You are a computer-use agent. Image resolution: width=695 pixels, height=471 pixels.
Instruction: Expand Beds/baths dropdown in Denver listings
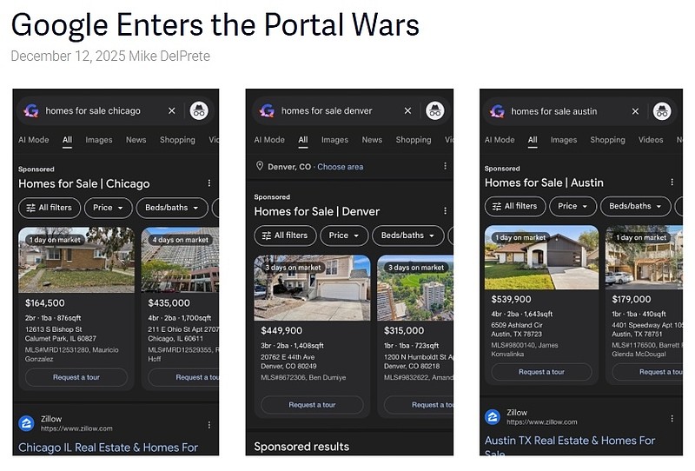click(407, 235)
